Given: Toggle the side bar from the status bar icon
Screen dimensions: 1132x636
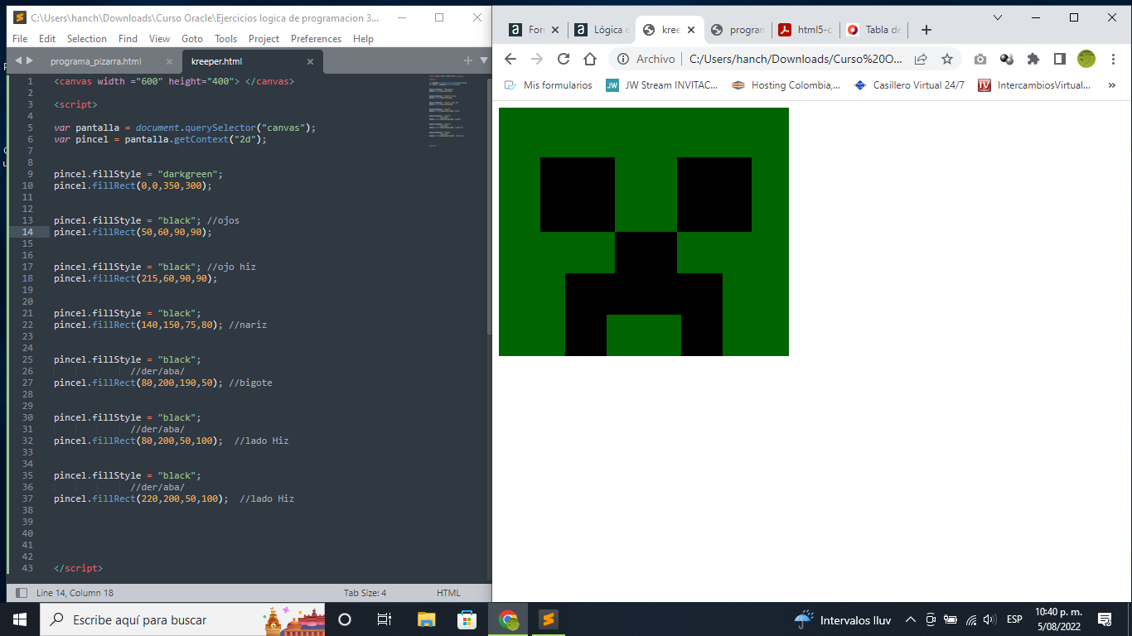Looking at the screenshot, I should [22, 593].
